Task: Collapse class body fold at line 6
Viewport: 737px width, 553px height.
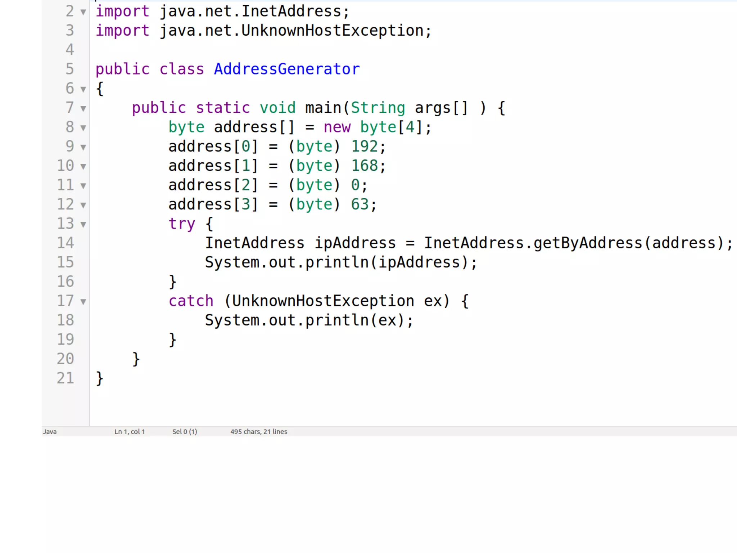Action: click(83, 89)
